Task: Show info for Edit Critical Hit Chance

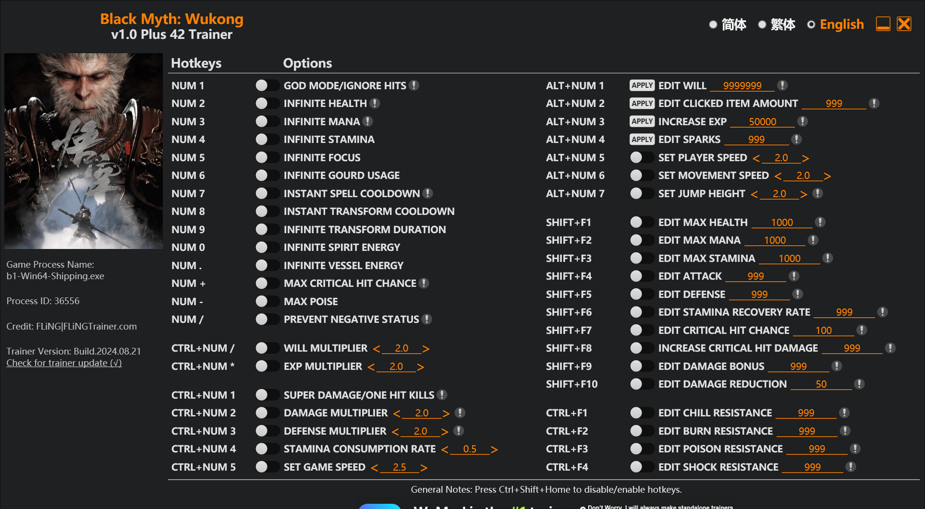Action: point(862,330)
